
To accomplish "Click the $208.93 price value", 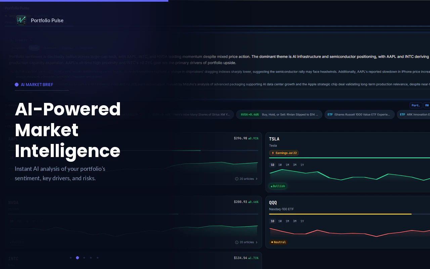I will [241, 202].
